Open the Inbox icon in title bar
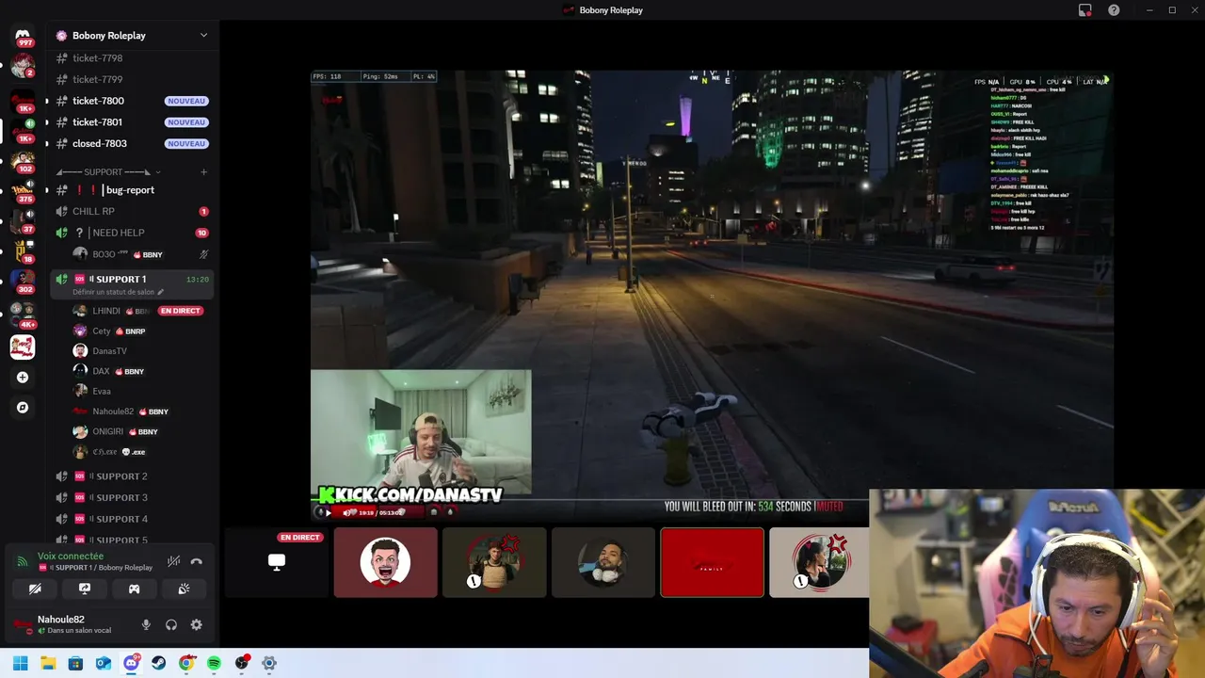 (x=1084, y=10)
